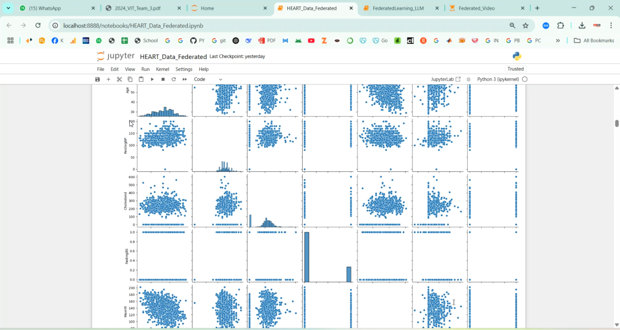
Task: Paste the cell from the clipboard
Action: pos(141,79)
